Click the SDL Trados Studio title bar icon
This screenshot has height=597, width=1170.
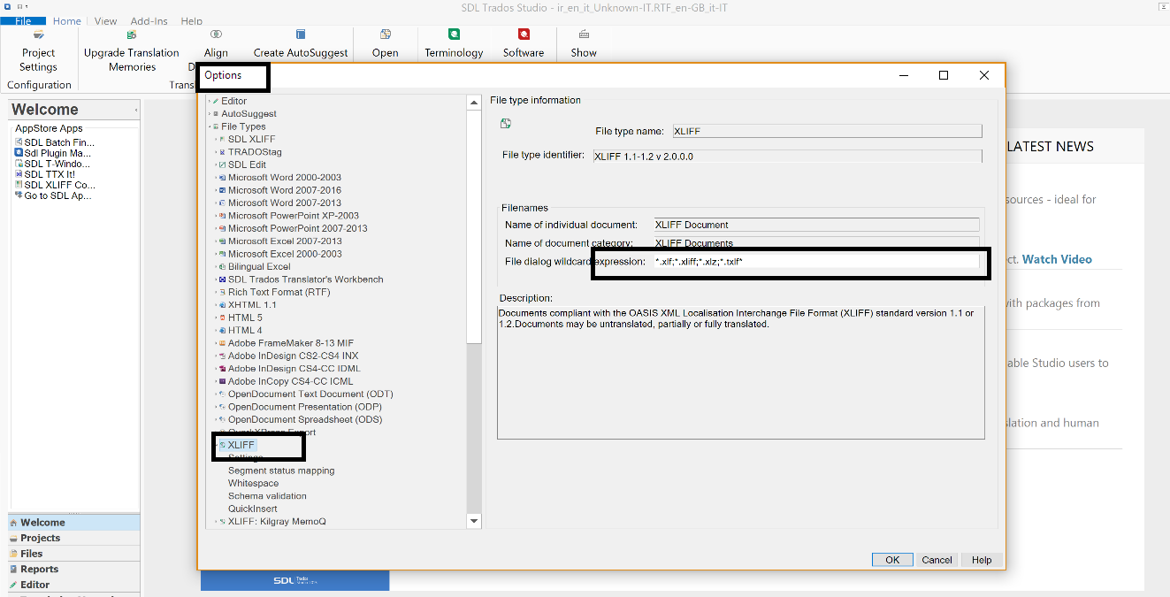(9, 7)
